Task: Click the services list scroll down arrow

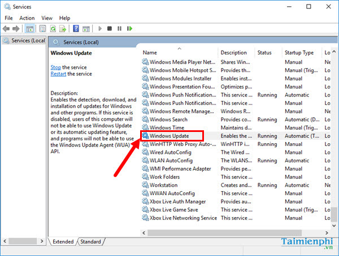Action: [334, 226]
